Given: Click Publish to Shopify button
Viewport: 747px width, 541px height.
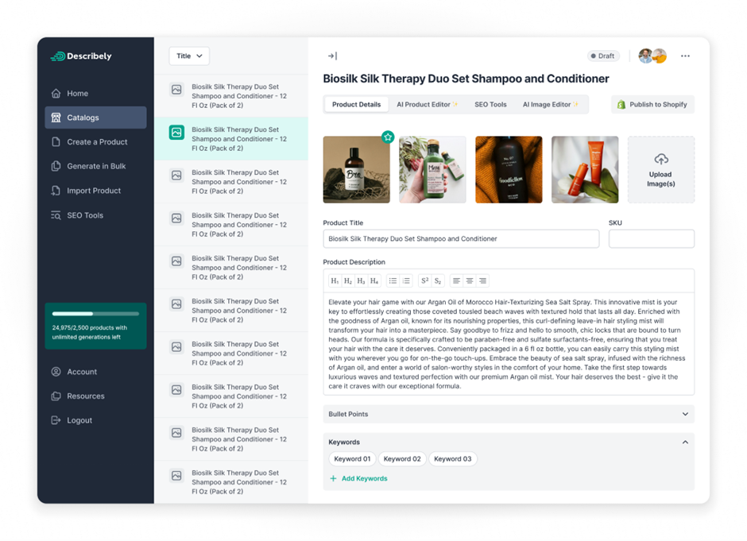Looking at the screenshot, I should click(x=652, y=105).
